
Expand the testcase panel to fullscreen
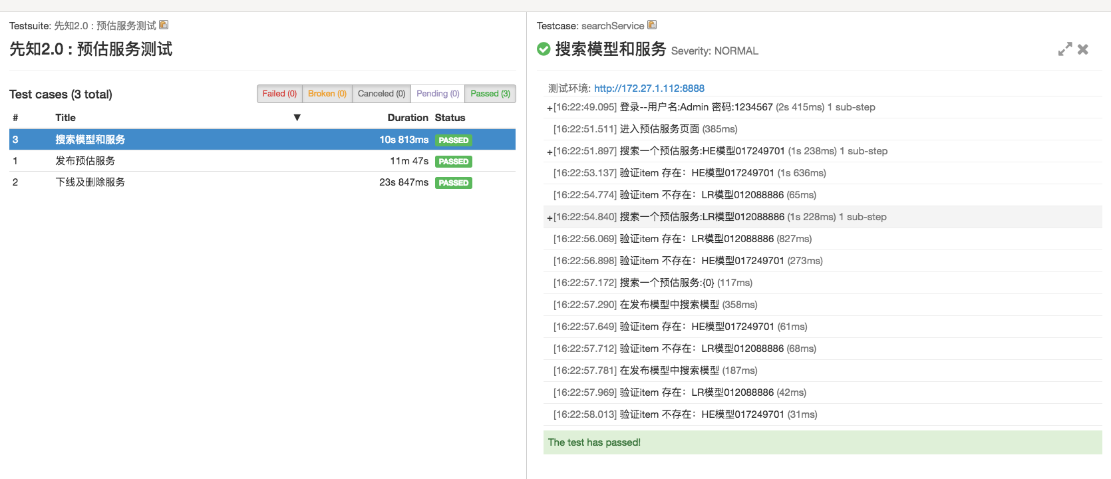(1064, 49)
